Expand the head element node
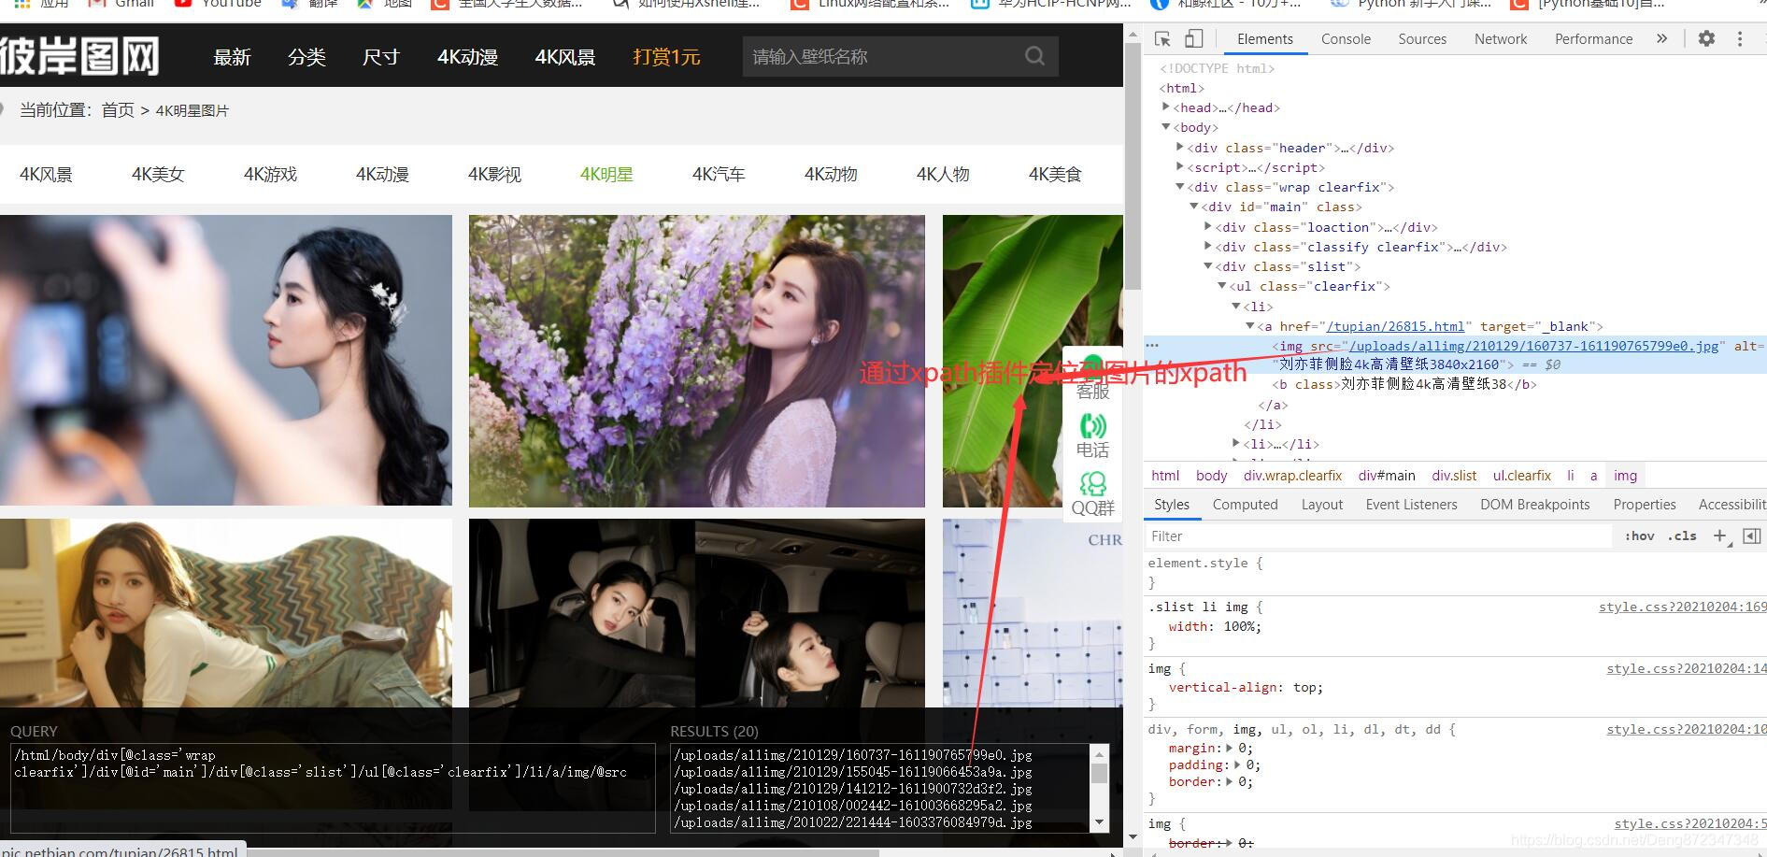The width and height of the screenshot is (1767, 857). coord(1166,107)
